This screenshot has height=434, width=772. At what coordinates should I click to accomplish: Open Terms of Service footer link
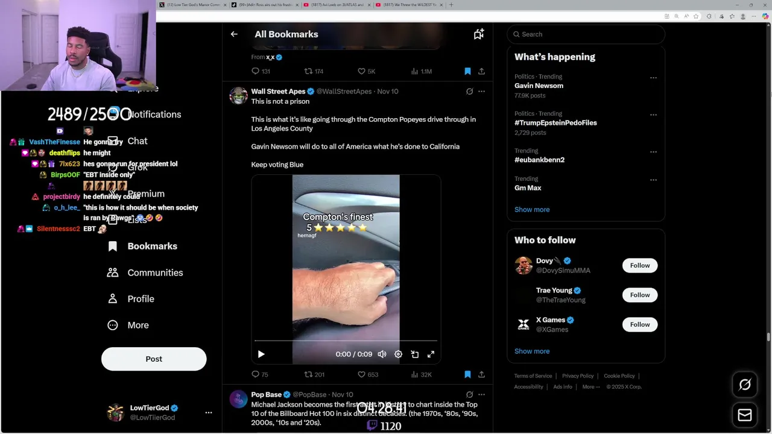tap(533, 376)
